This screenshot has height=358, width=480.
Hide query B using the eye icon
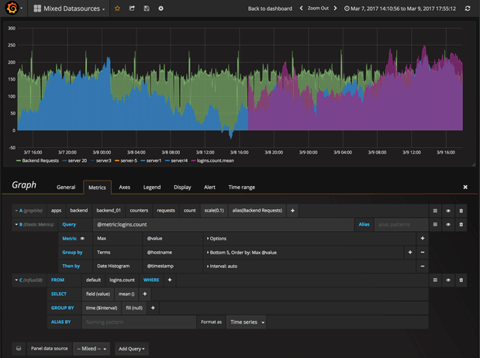pyautogui.click(x=448, y=224)
